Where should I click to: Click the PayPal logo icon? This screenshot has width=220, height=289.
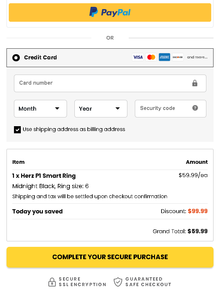point(94,12)
